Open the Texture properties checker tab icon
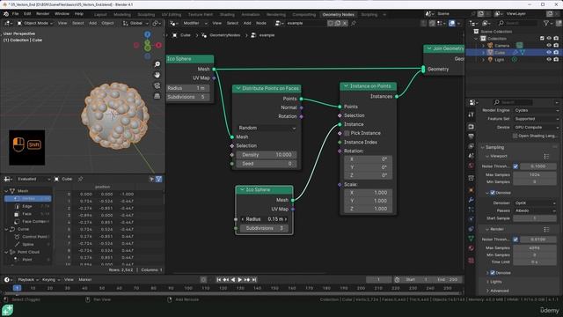 tap(472, 261)
